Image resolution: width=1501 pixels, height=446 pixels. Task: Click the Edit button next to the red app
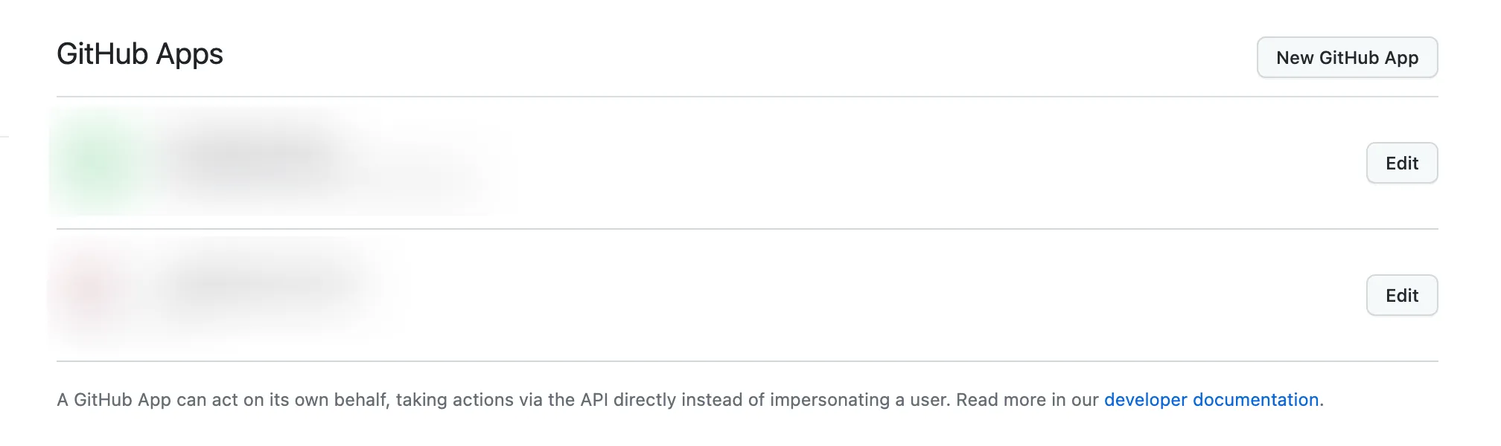[1402, 295]
